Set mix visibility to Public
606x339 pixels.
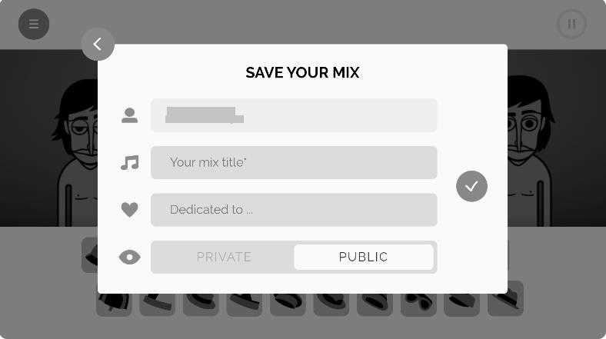[363, 258]
